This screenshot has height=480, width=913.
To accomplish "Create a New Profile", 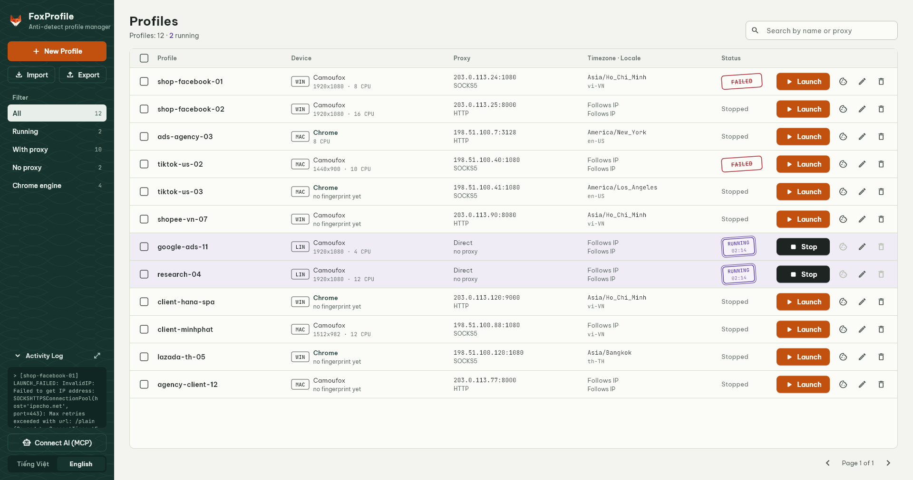I will (x=57, y=51).
